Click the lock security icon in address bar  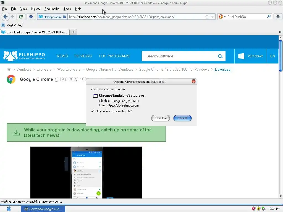(64, 17)
